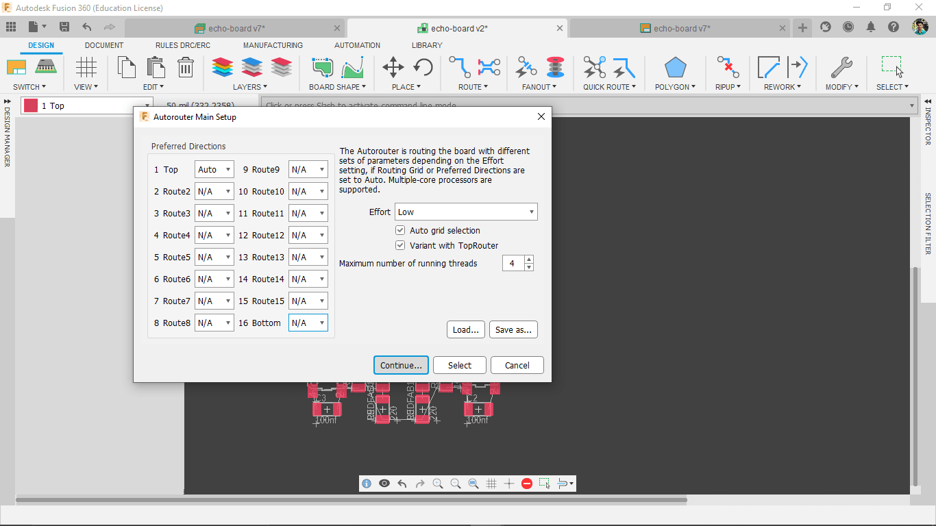Viewport: 936px width, 526px height.
Task: Open the SELECTION FILTER side panel
Action: click(928, 223)
